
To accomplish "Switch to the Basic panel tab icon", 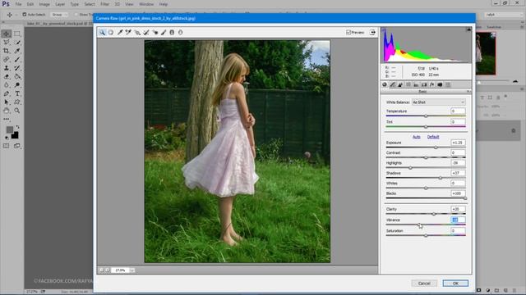I will tap(385, 84).
